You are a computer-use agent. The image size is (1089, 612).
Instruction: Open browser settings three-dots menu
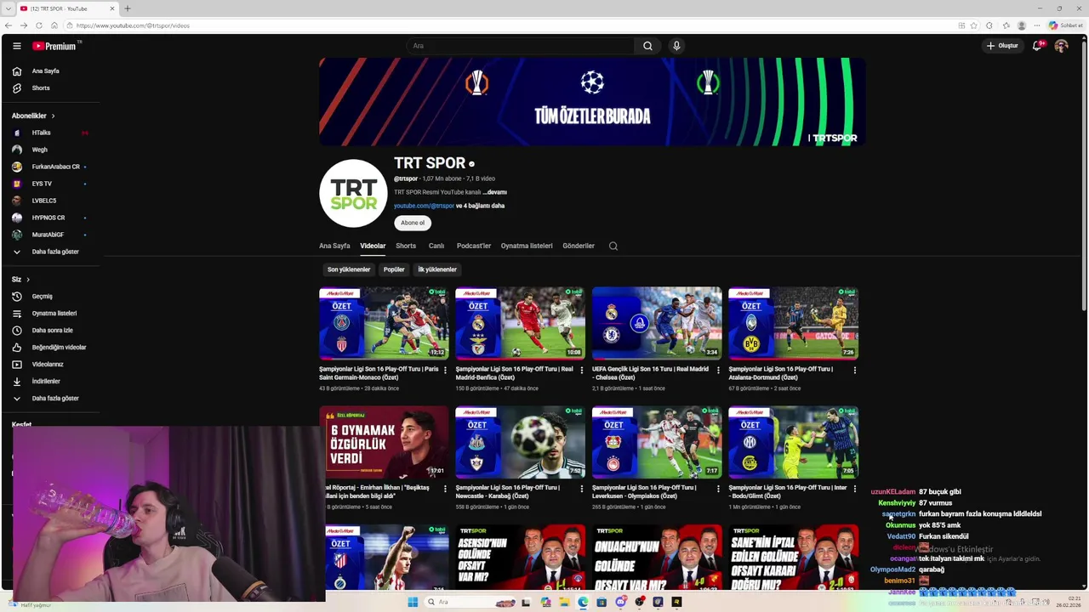pyautogui.click(x=1036, y=25)
